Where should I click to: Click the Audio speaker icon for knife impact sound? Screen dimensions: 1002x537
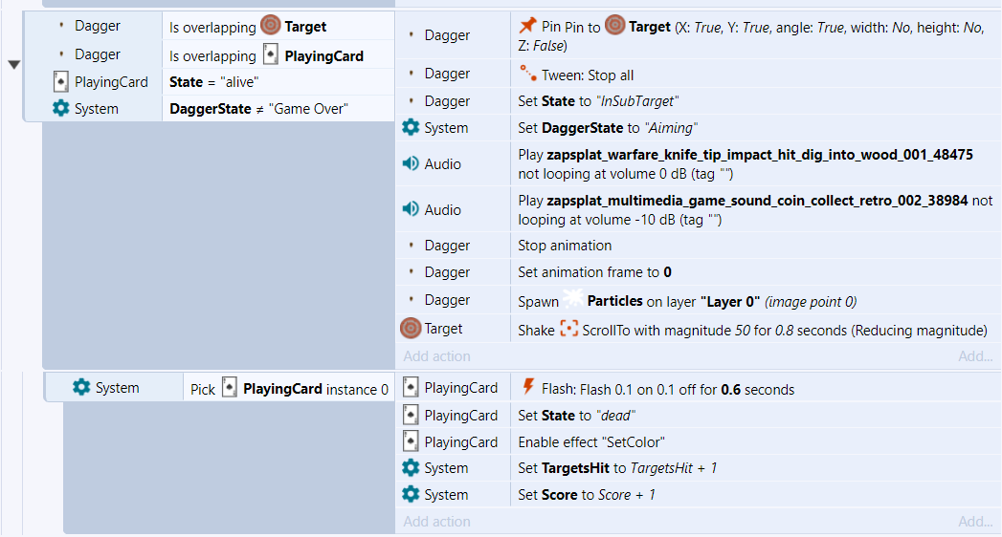411,163
